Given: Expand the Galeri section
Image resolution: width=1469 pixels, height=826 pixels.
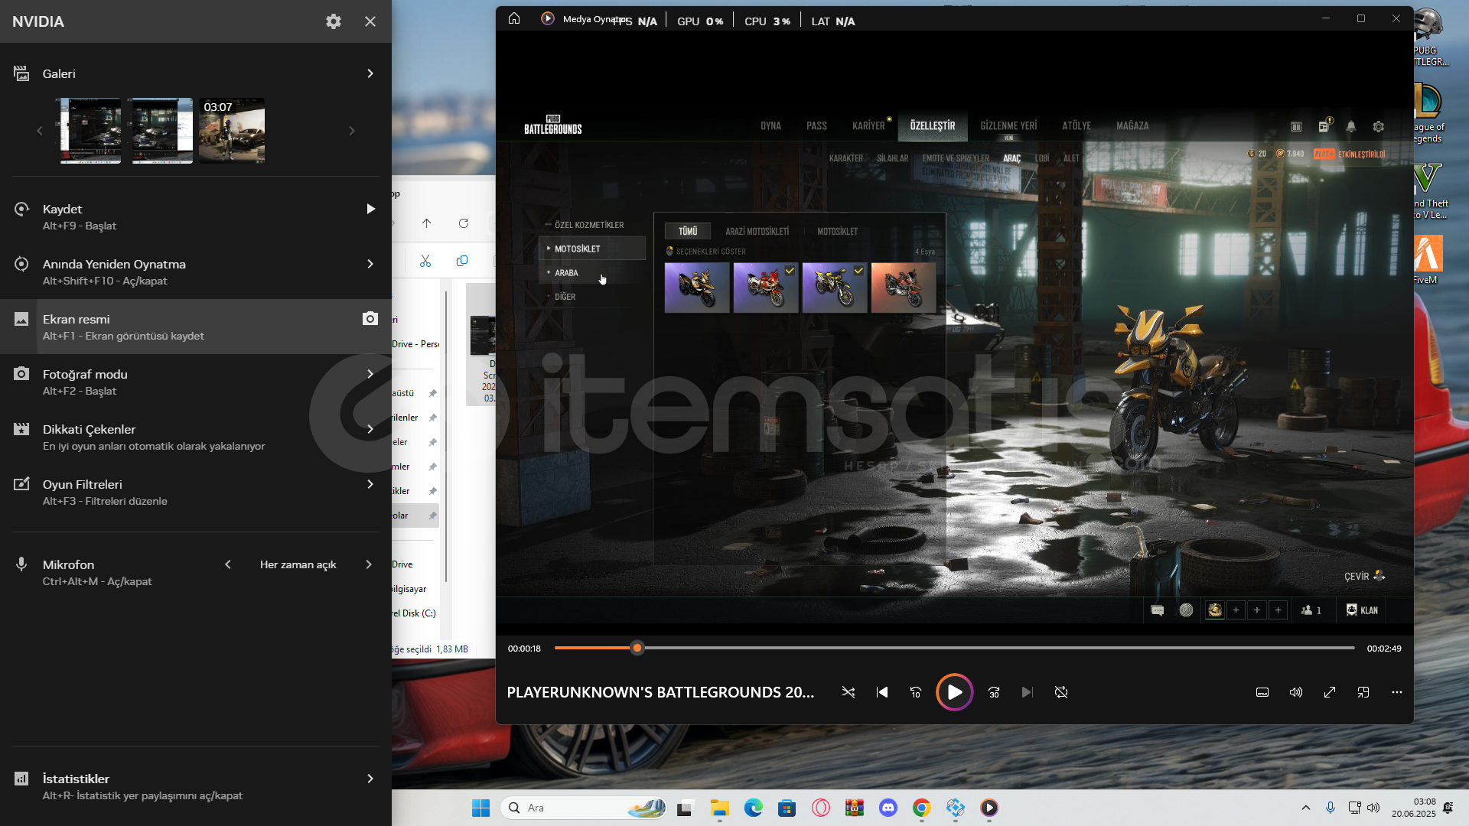Looking at the screenshot, I should [x=370, y=73].
